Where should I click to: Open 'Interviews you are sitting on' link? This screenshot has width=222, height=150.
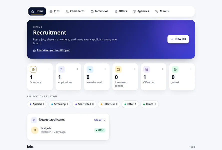pos(53,50)
